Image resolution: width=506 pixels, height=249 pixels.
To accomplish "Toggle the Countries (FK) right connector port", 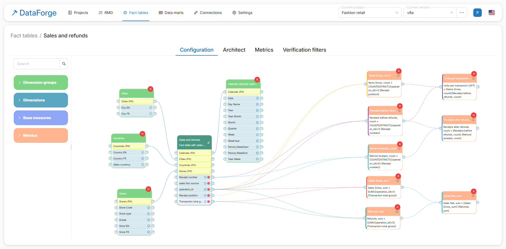I will (213, 165).
